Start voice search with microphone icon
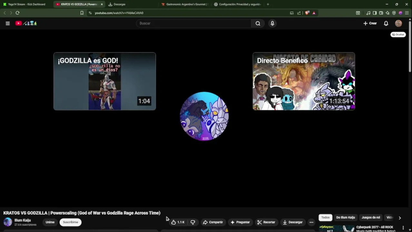This screenshot has width=412, height=232. 272,23
